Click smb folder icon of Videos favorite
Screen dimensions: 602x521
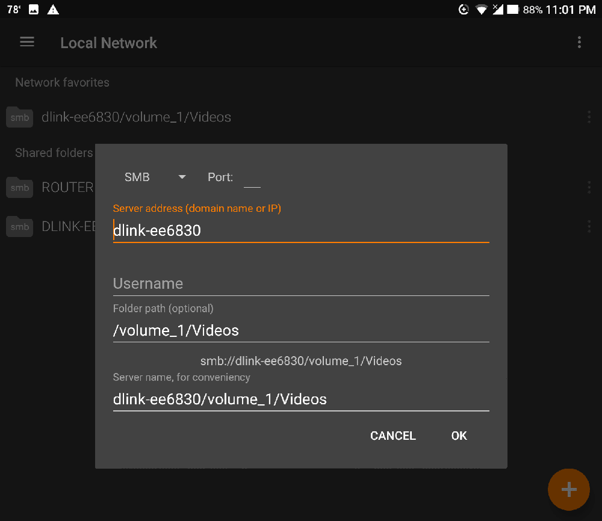point(20,117)
